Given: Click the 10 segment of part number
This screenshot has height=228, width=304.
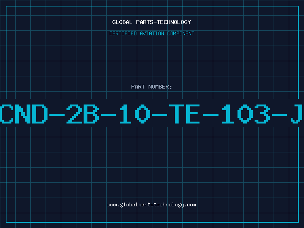Looking at the screenshot, I should (x=135, y=114).
